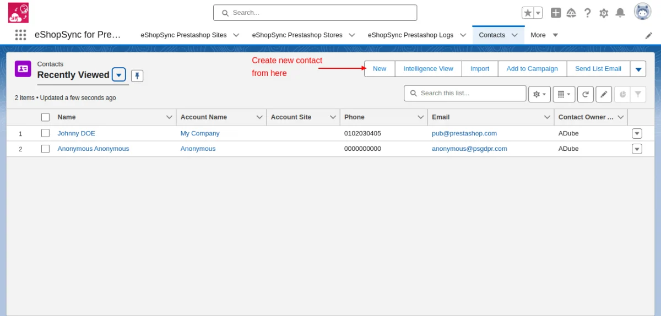Expand Prestashop Stores tab chevron
This screenshot has width=661, height=316.
352,35
